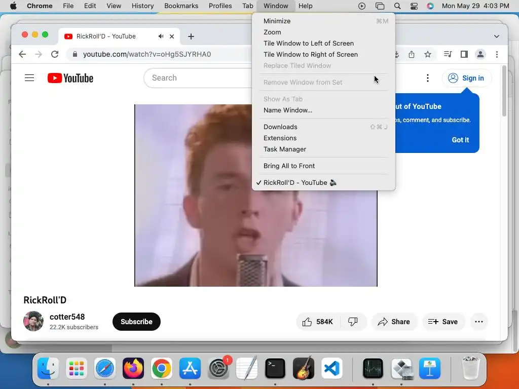Open YouTube settings three-dot icon
Image resolution: width=519 pixels, height=389 pixels.
[x=428, y=78]
